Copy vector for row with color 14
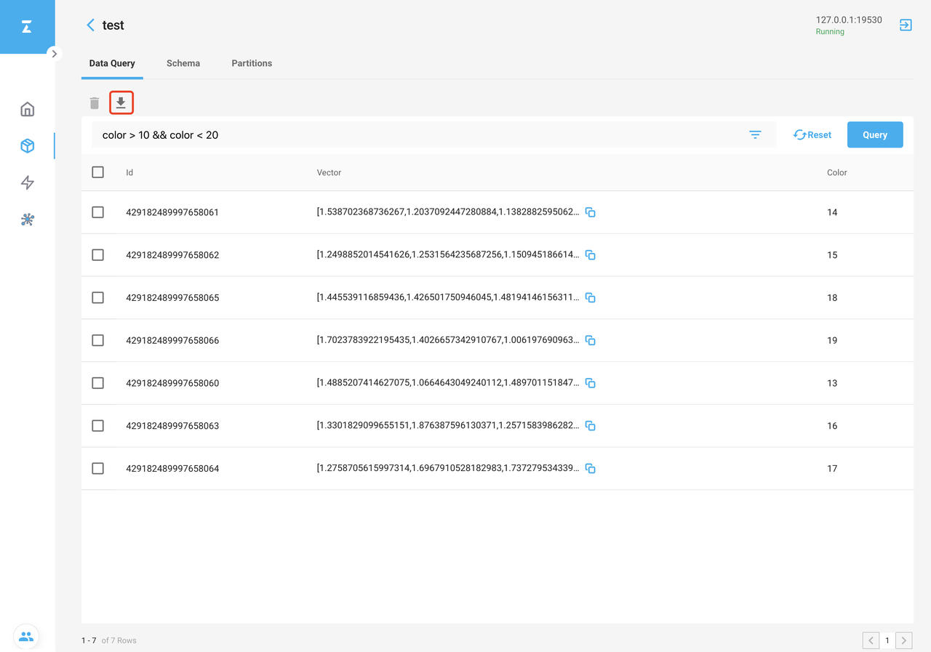Image resolution: width=931 pixels, height=652 pixels. (591, 213)
